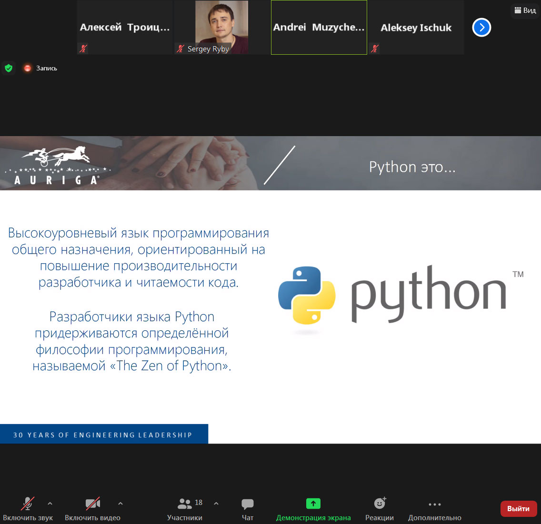Click the slide title 'Python это...'
The height and width of the screenshot is (524, 541).
412,167
